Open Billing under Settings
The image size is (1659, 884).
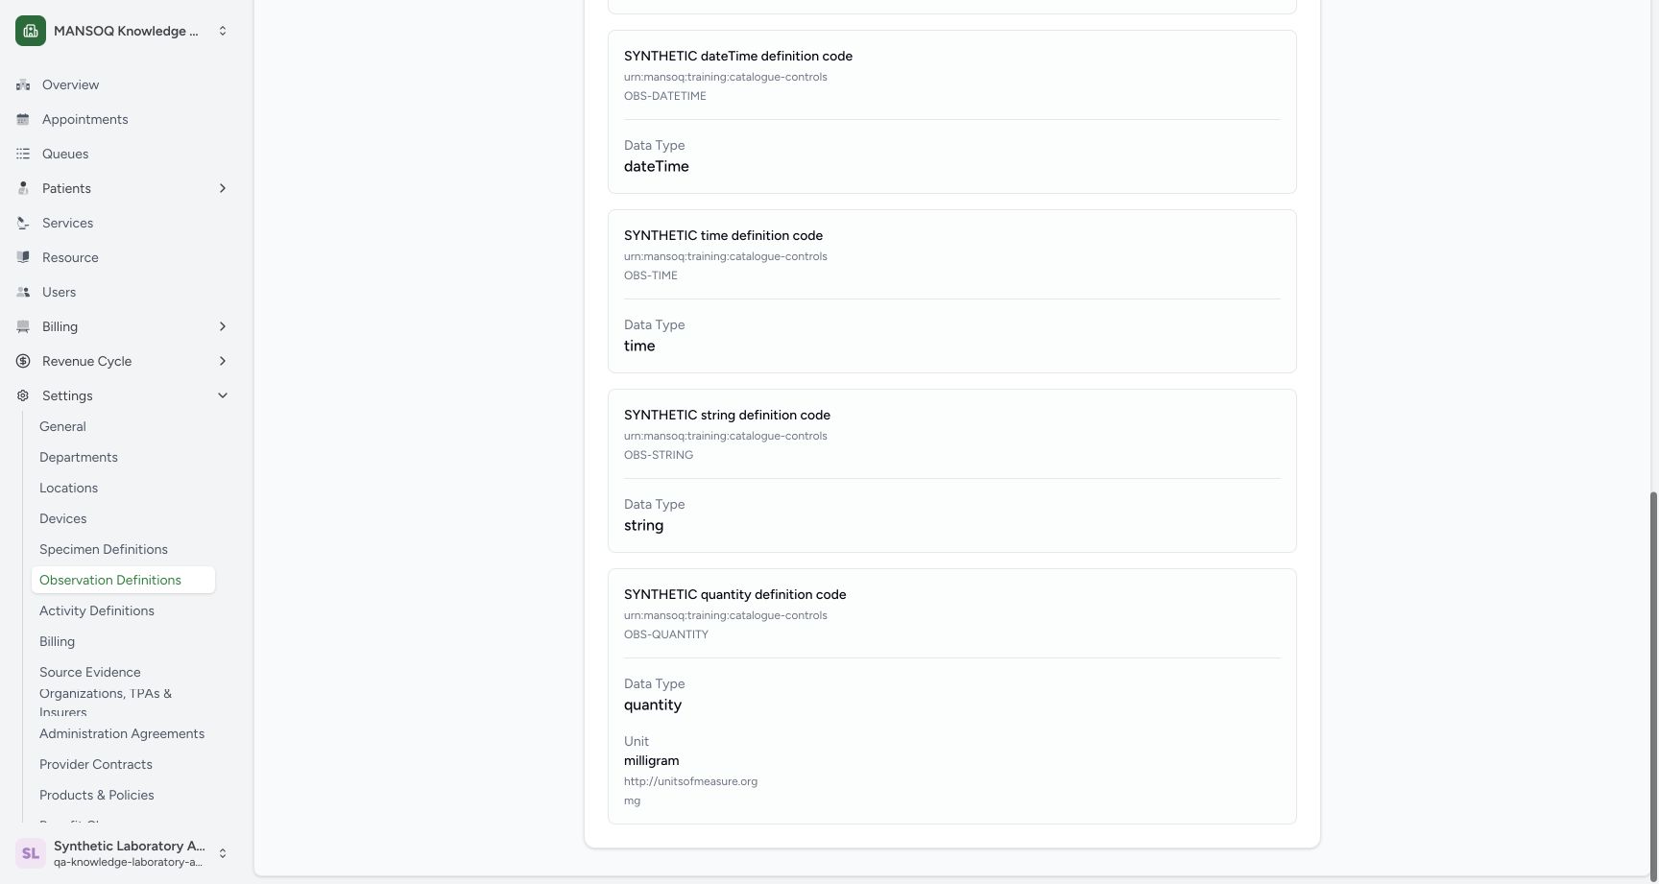coord(123,641)
